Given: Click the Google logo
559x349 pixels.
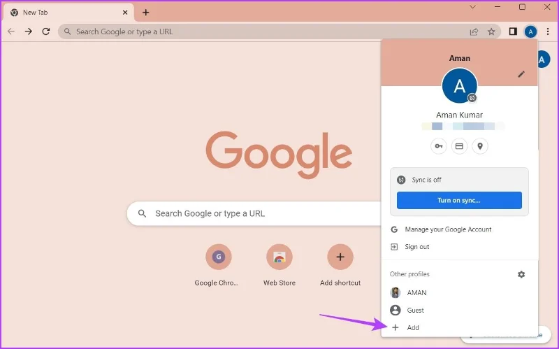Looking at the screenshot, I should 279,155.
